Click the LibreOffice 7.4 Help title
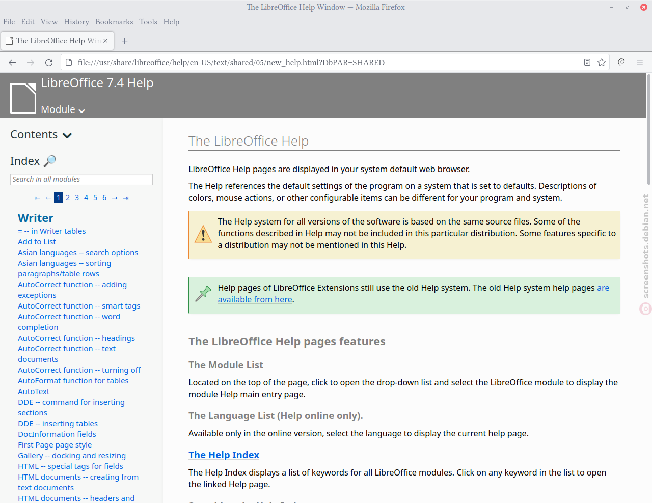 pyautogui.click(x=97, y=83)
